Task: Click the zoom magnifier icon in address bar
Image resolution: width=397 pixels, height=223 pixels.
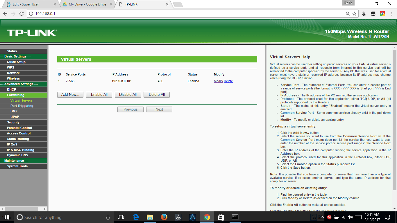Action: [x=348, y=14]
